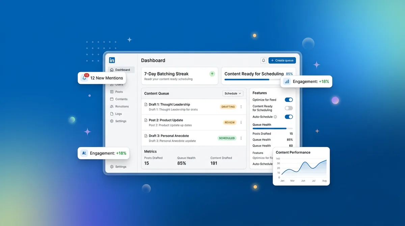405x226 pixels.
Task: Open kebab menu for Draft 1
Action: click(241, 107)
